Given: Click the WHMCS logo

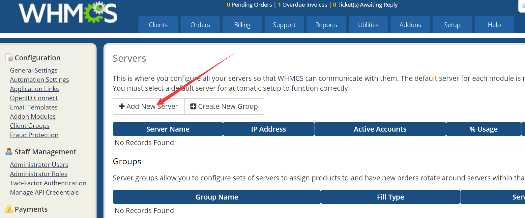Looking at the screenshot, I should tap(68, 12).
